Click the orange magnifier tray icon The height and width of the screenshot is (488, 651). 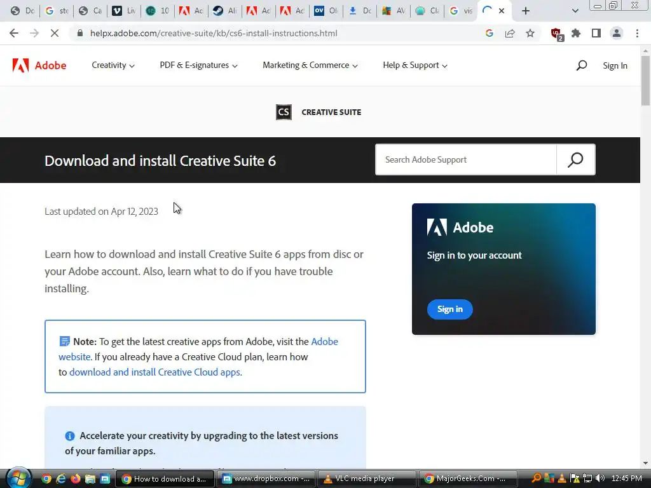tap(537, 478)
